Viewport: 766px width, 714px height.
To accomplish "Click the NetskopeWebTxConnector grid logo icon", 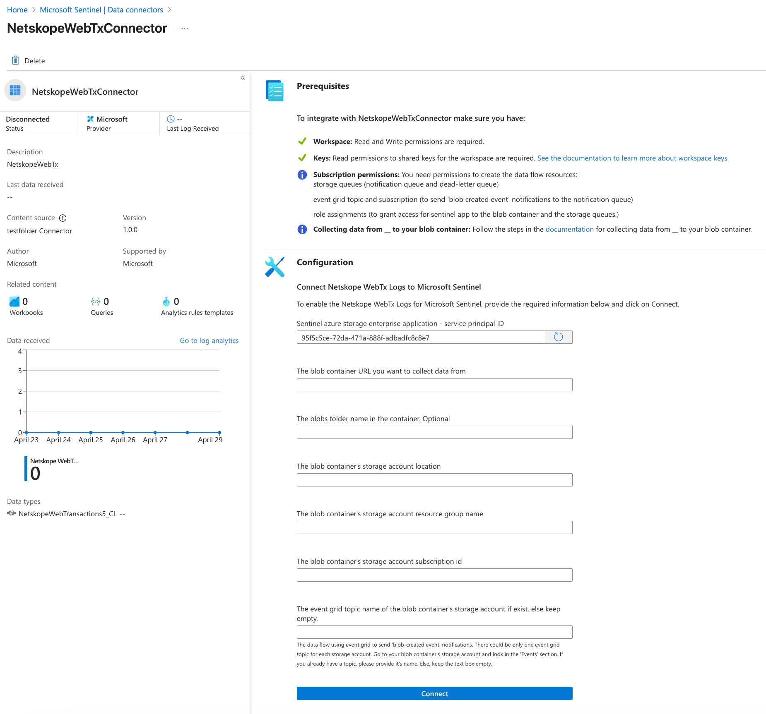I will (15, 91).
